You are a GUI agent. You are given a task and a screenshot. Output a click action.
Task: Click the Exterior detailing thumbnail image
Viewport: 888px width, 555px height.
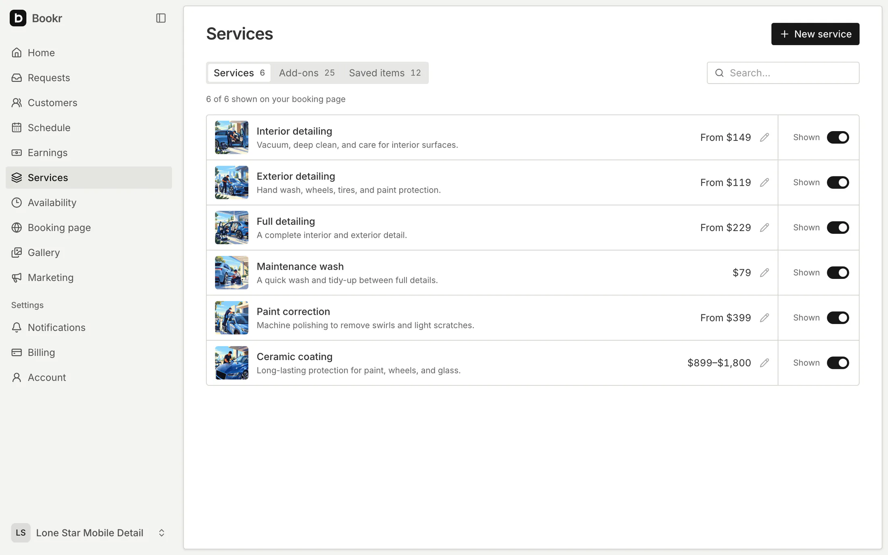pyautogui.click(x=232, y=182)
